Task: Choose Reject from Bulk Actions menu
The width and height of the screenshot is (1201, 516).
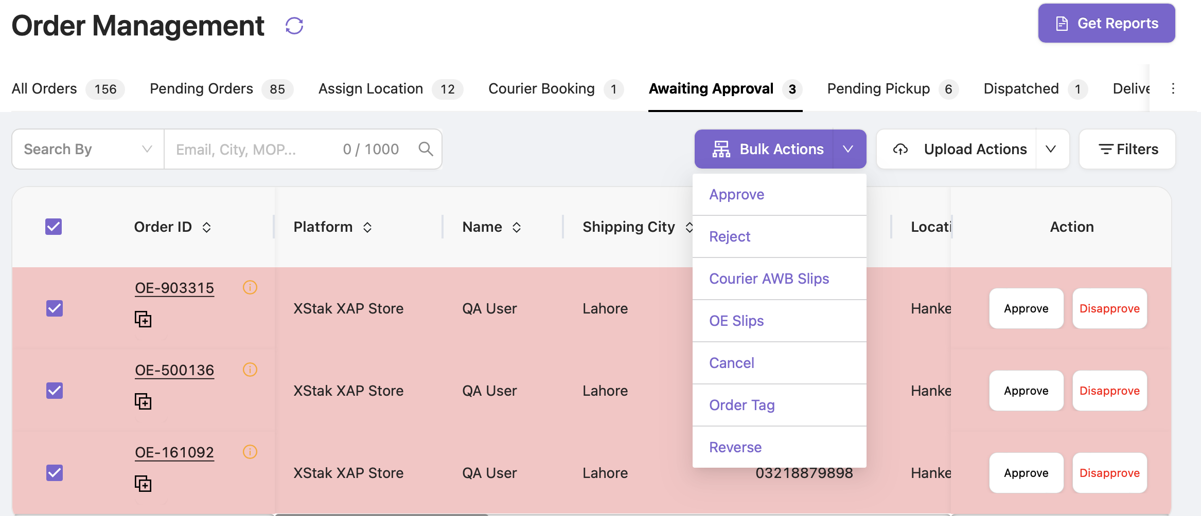Action: tap(779, 236)
